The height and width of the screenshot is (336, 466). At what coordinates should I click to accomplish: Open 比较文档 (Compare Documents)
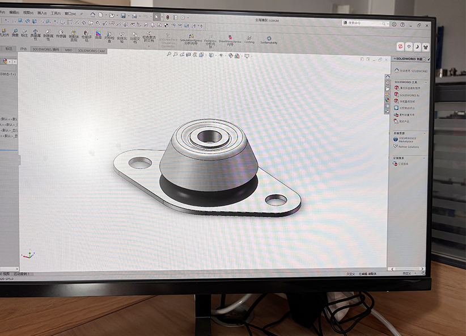pos(135,38)
